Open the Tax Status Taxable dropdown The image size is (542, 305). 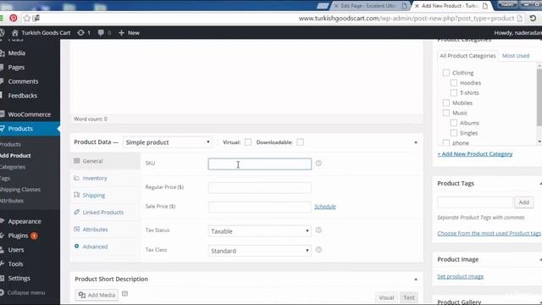pyautogui.click(x=259, y=231)
